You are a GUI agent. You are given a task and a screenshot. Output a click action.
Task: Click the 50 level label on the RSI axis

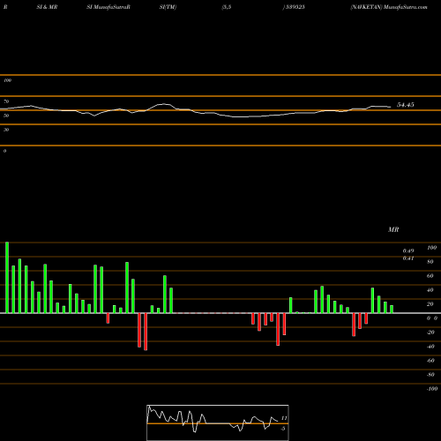click(x=6, y=116)
